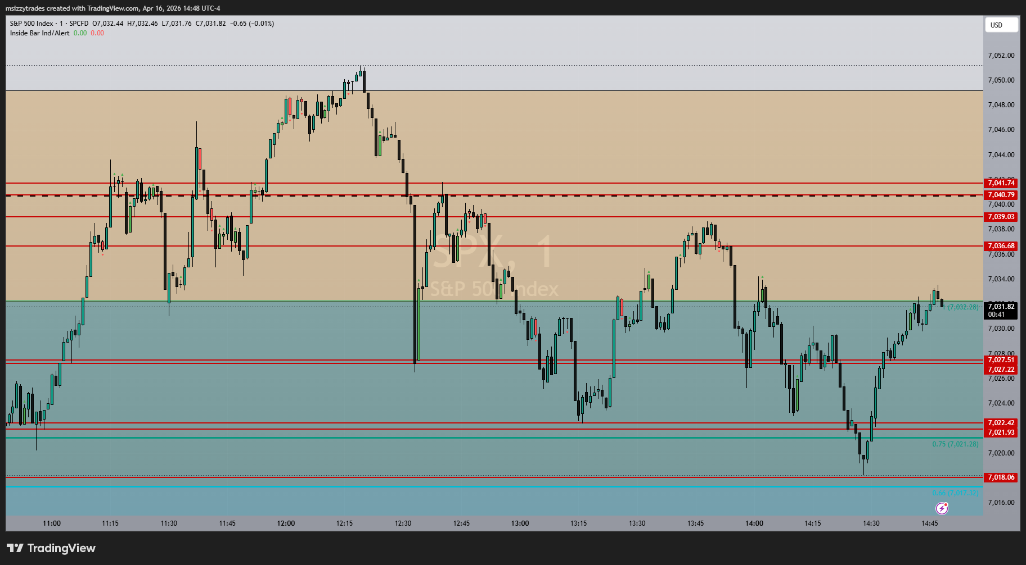Click the 11:45 time axis label
This screenshot has width=1026, height=565.
coord(227,523)
